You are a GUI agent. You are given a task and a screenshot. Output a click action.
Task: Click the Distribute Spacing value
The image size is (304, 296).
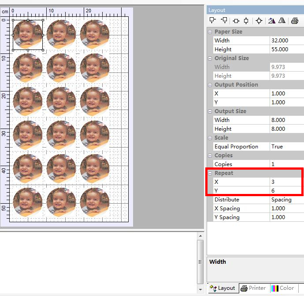(286, 200)
